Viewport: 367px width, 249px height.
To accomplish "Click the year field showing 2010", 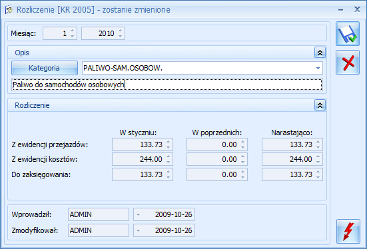I will (103, 33).
